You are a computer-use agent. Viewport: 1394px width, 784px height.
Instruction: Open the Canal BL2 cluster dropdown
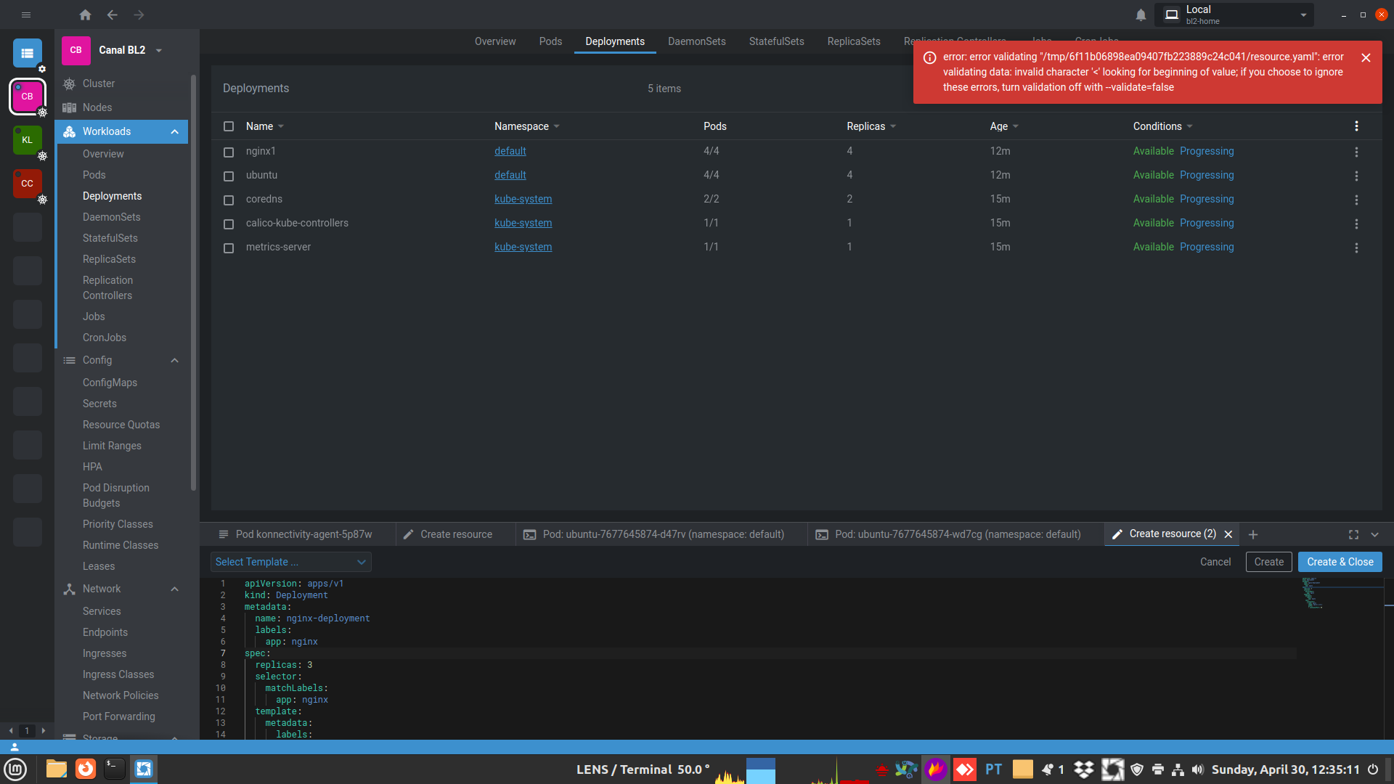point(159,50)
